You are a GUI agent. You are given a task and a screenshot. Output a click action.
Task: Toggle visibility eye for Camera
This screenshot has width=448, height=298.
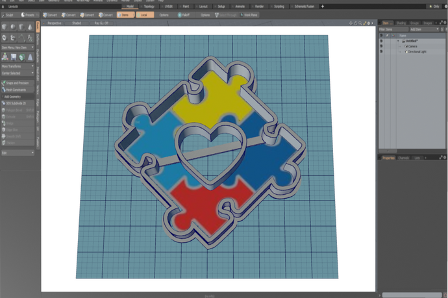point(381,46)
